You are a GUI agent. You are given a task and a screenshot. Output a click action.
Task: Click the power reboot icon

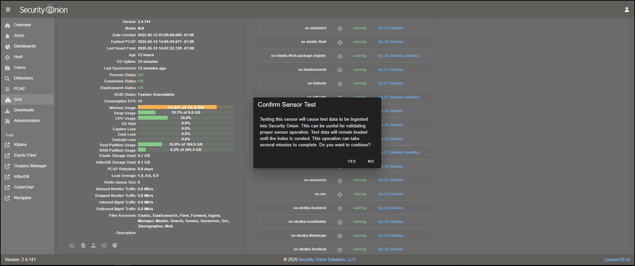104,245
